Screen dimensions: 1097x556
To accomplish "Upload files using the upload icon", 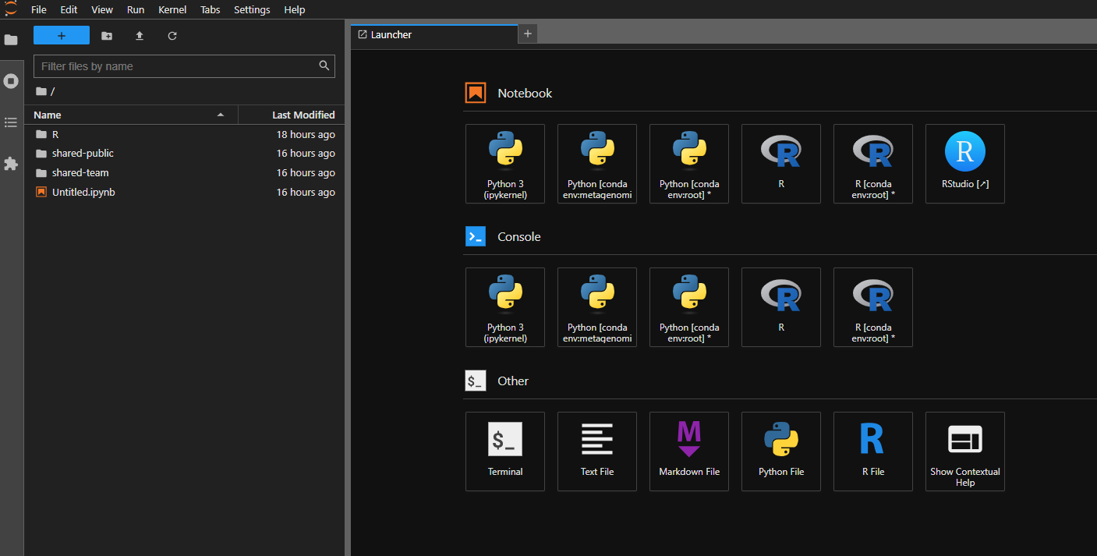I will point(139,35).
